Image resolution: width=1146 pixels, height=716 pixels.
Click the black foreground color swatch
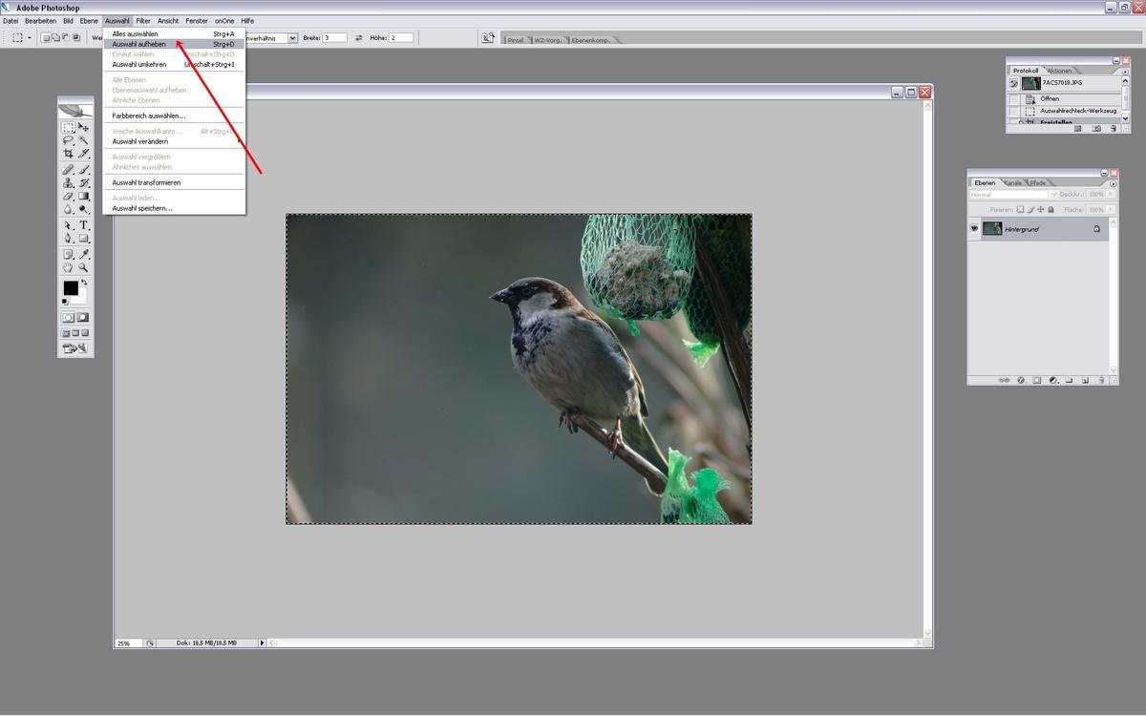[x=71, y=288]
